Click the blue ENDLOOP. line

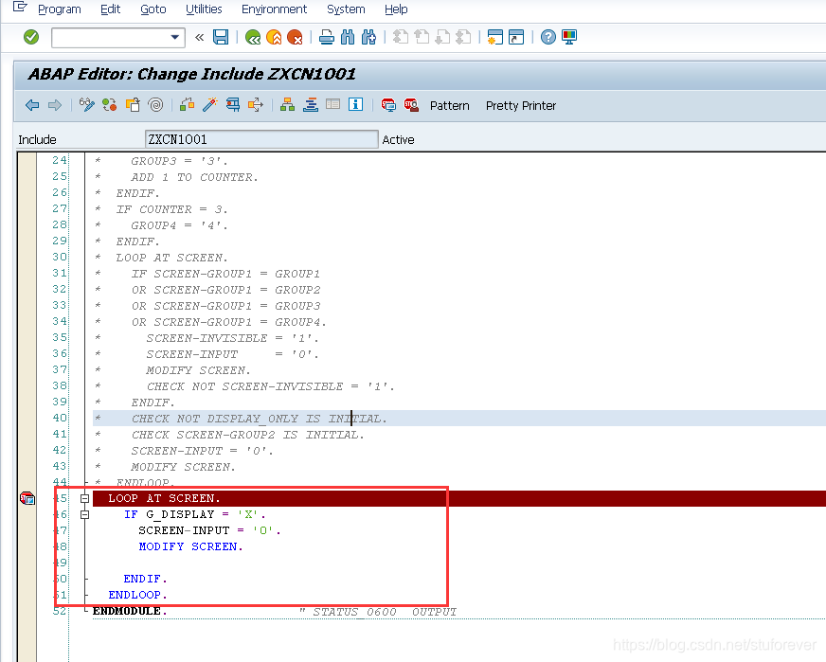point(137,595)
